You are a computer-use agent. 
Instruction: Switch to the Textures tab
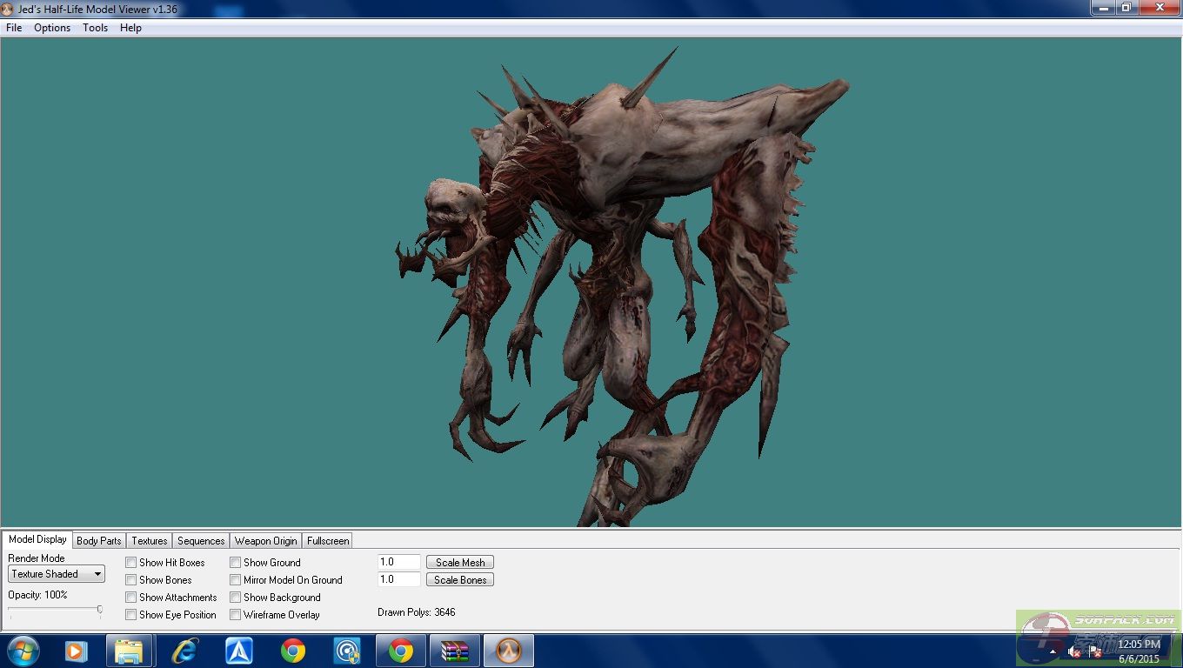pos(150,541)
